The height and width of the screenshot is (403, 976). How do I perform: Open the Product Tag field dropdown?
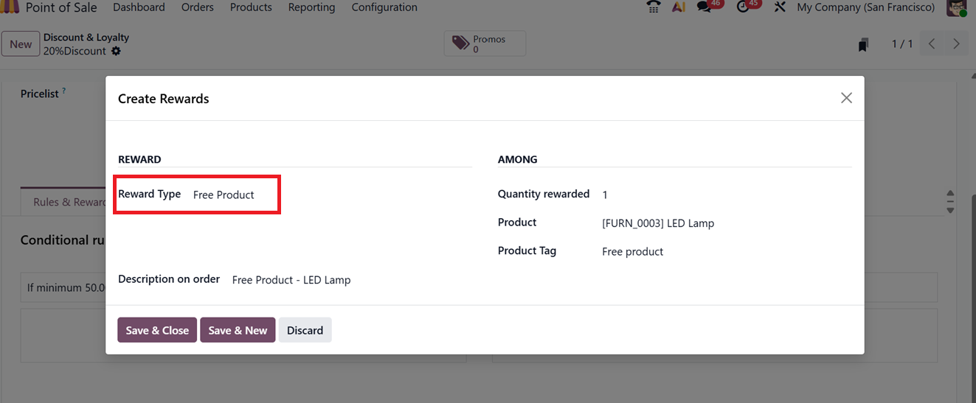(x=723, y=252)
